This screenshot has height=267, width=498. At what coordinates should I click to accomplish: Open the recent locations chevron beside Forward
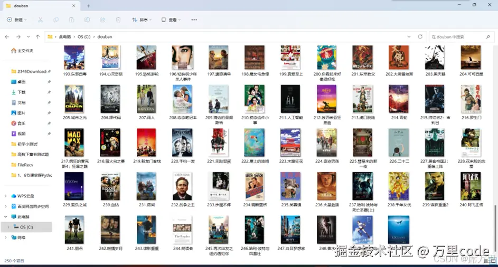tap(29, 37)
